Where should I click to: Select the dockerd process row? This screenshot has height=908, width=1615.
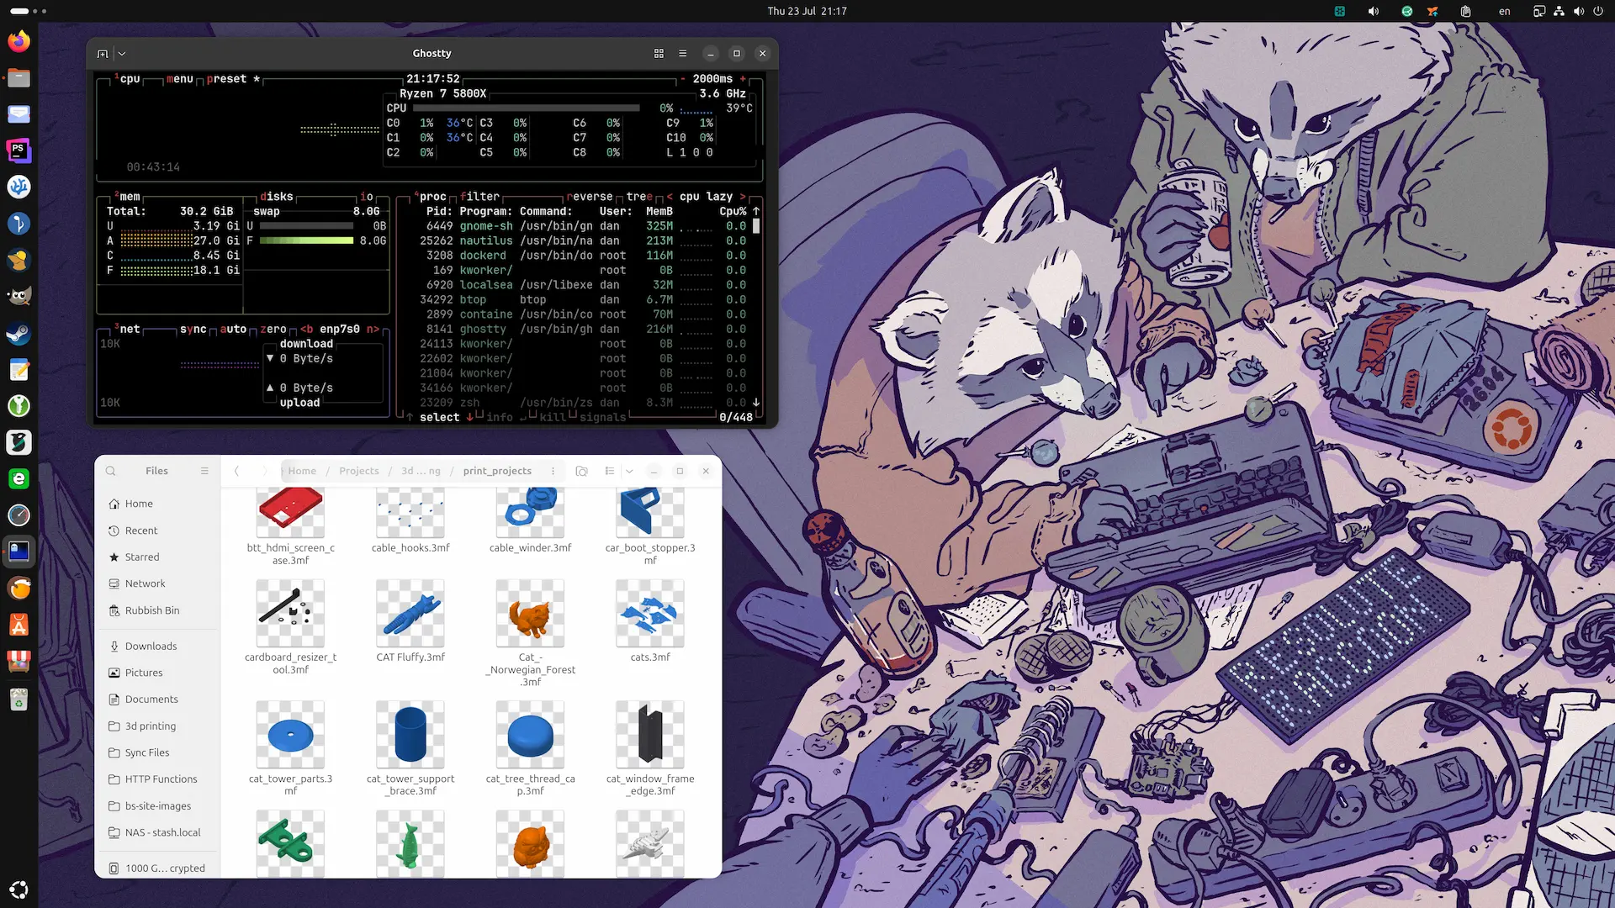(x=581, y=256)
